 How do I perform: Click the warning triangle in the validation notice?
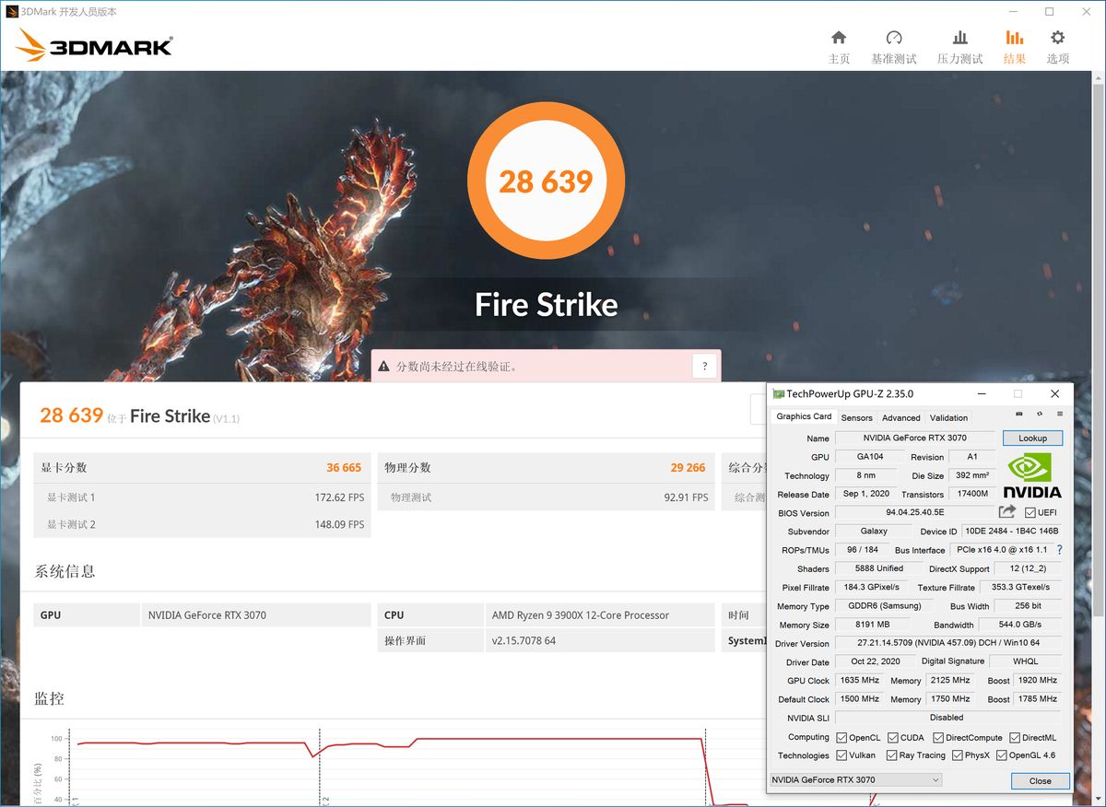[384, 366]
